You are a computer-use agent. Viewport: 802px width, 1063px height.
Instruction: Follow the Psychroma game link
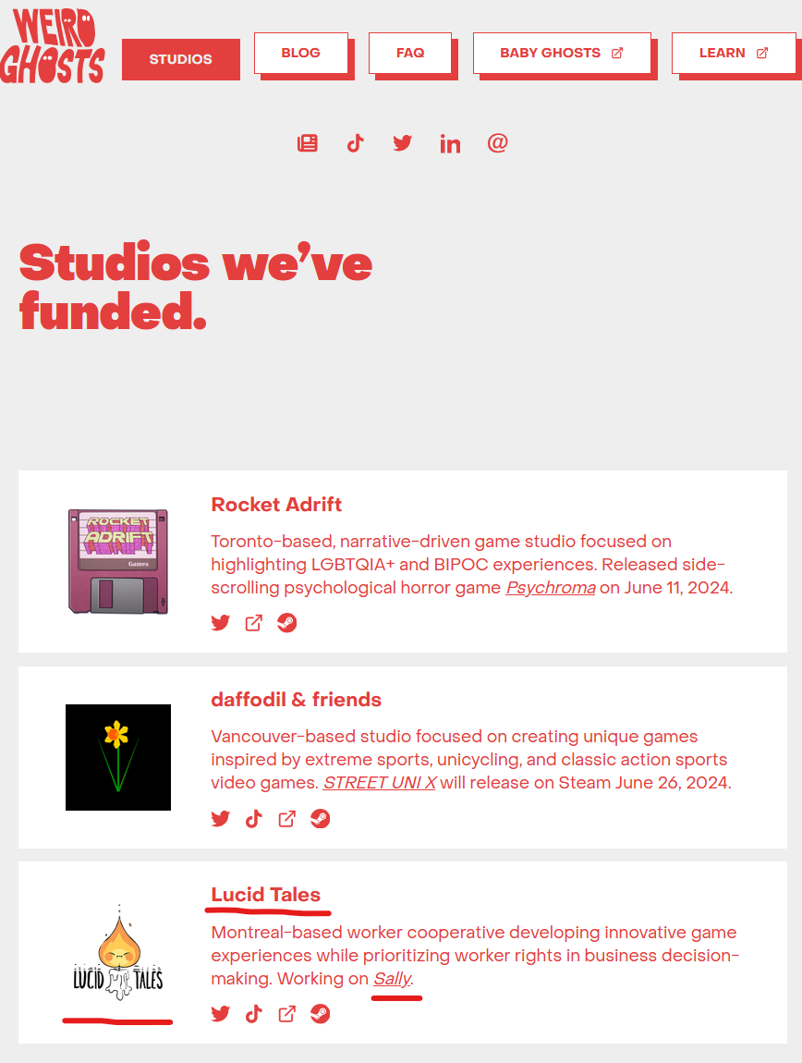(x=551, y=588)
